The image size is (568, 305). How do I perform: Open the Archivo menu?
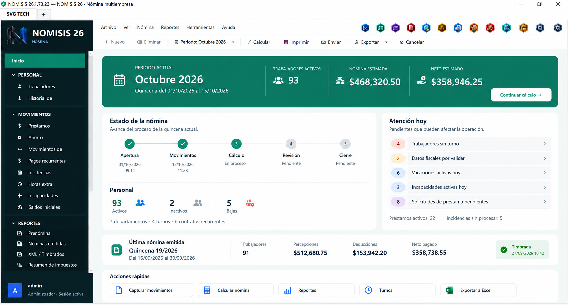[x=108, y=27]
